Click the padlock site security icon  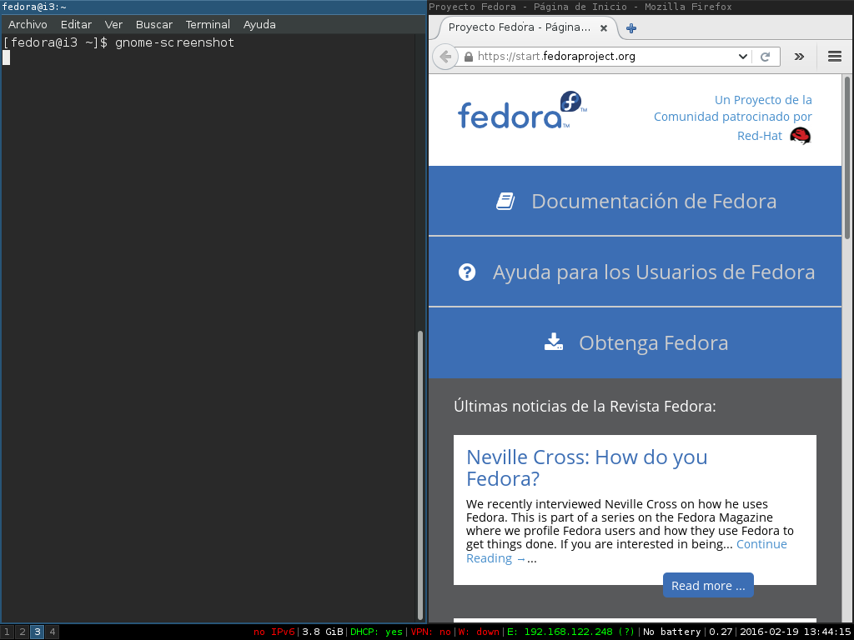pyautogui.click(x=469, y=57)
